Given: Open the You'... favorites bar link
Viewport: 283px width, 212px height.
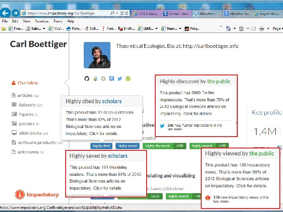Looking at the screenshot, I should tap(56, 29).
